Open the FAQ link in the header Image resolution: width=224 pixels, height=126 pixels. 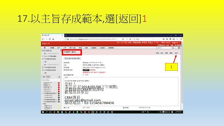(x=156, y=43)
